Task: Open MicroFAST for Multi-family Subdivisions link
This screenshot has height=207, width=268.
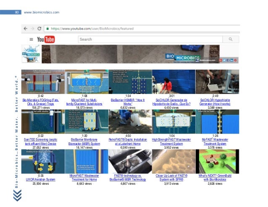Action: click(x=84, y=102)
